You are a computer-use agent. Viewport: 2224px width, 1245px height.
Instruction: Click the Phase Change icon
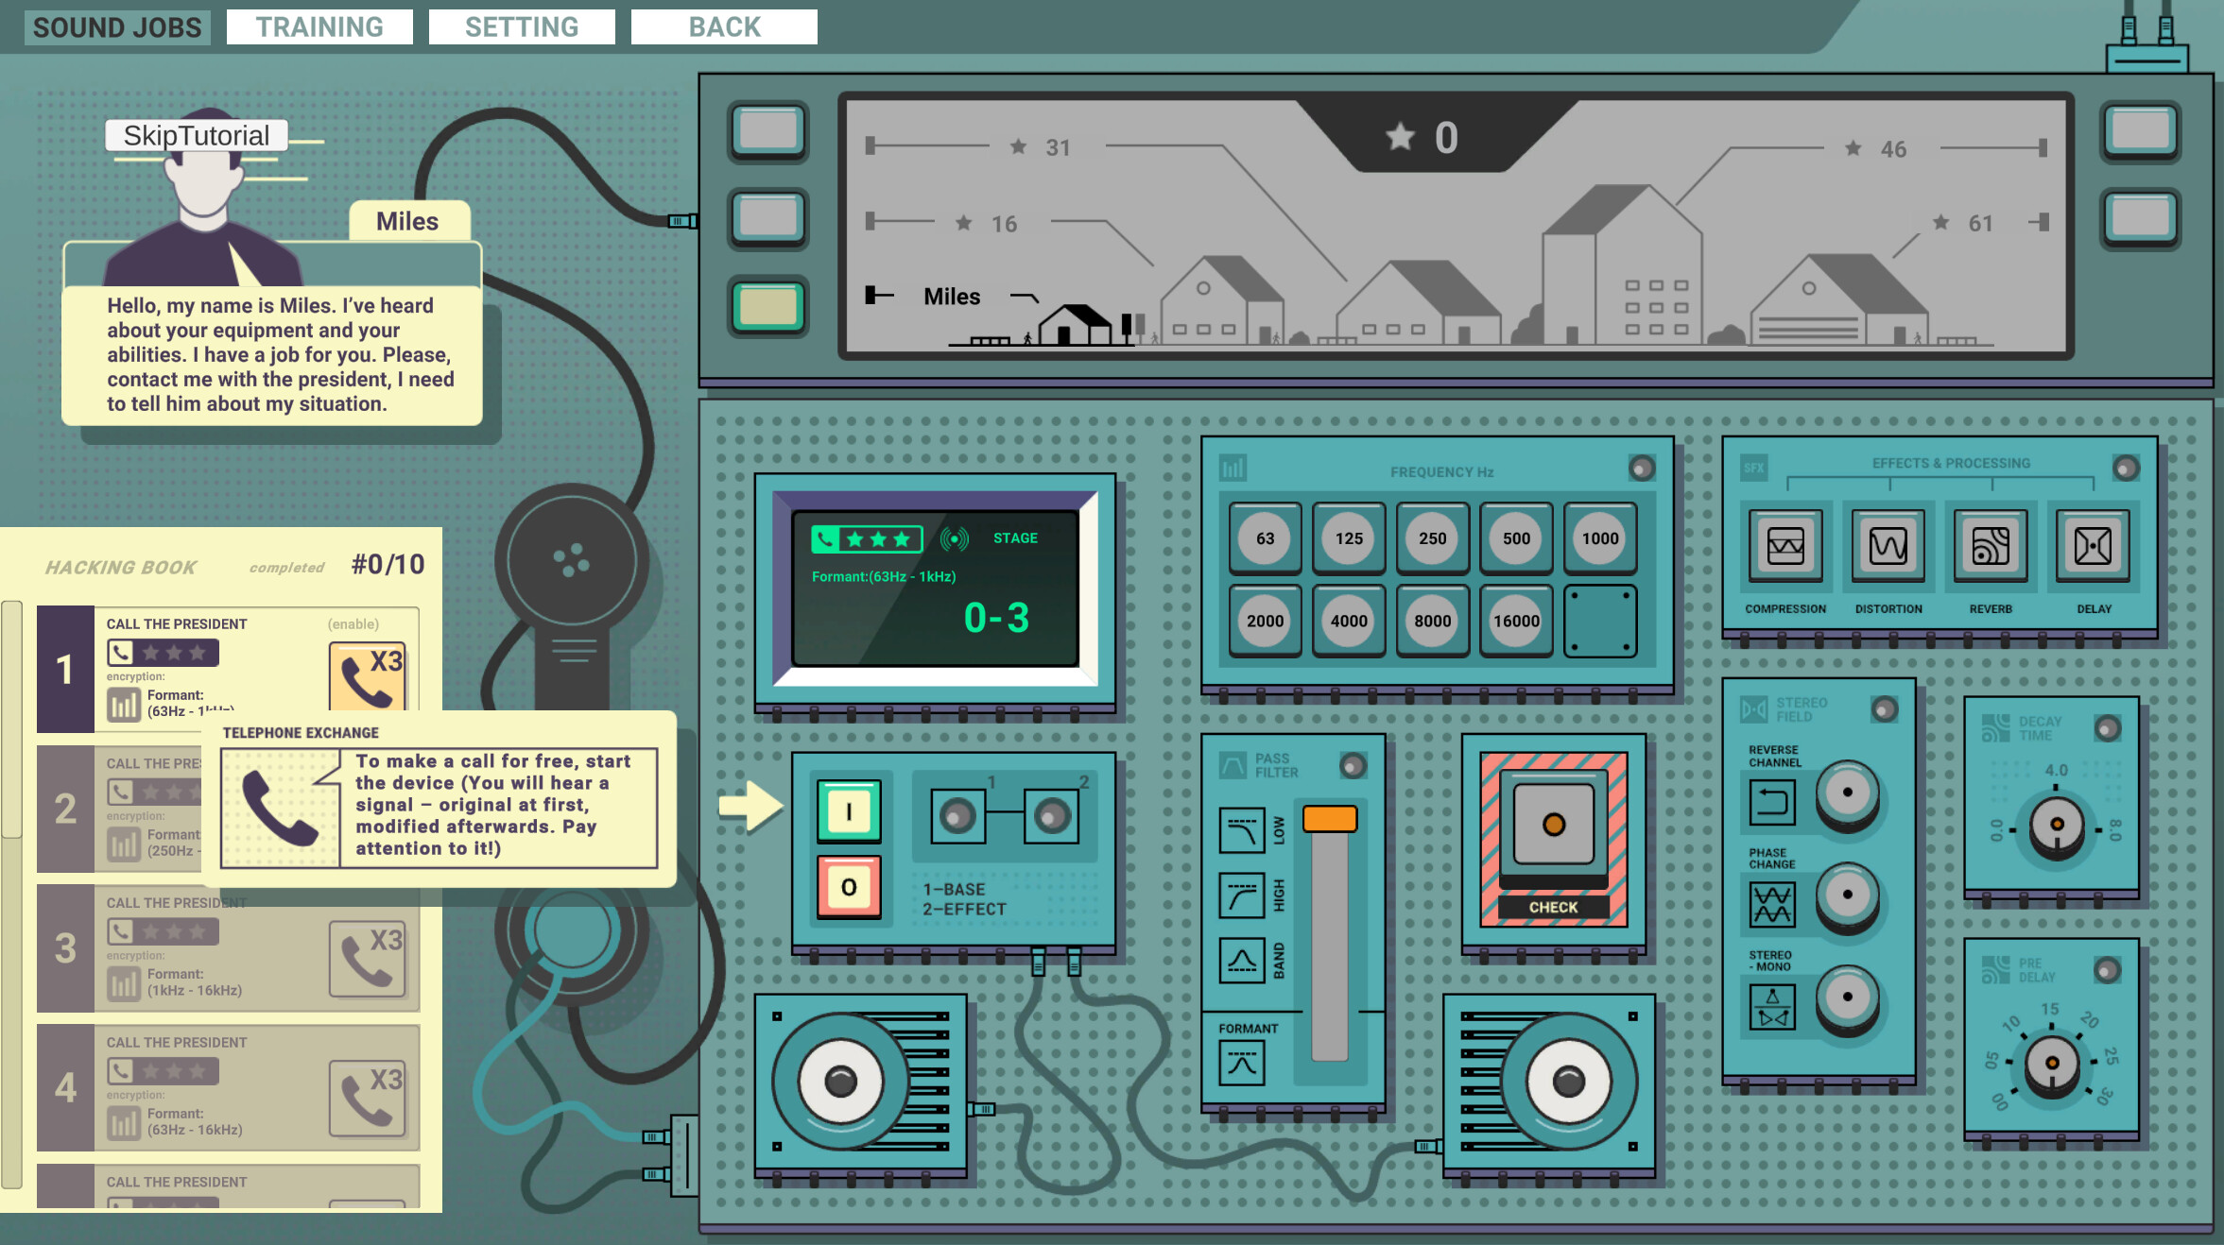point(1772,904)
